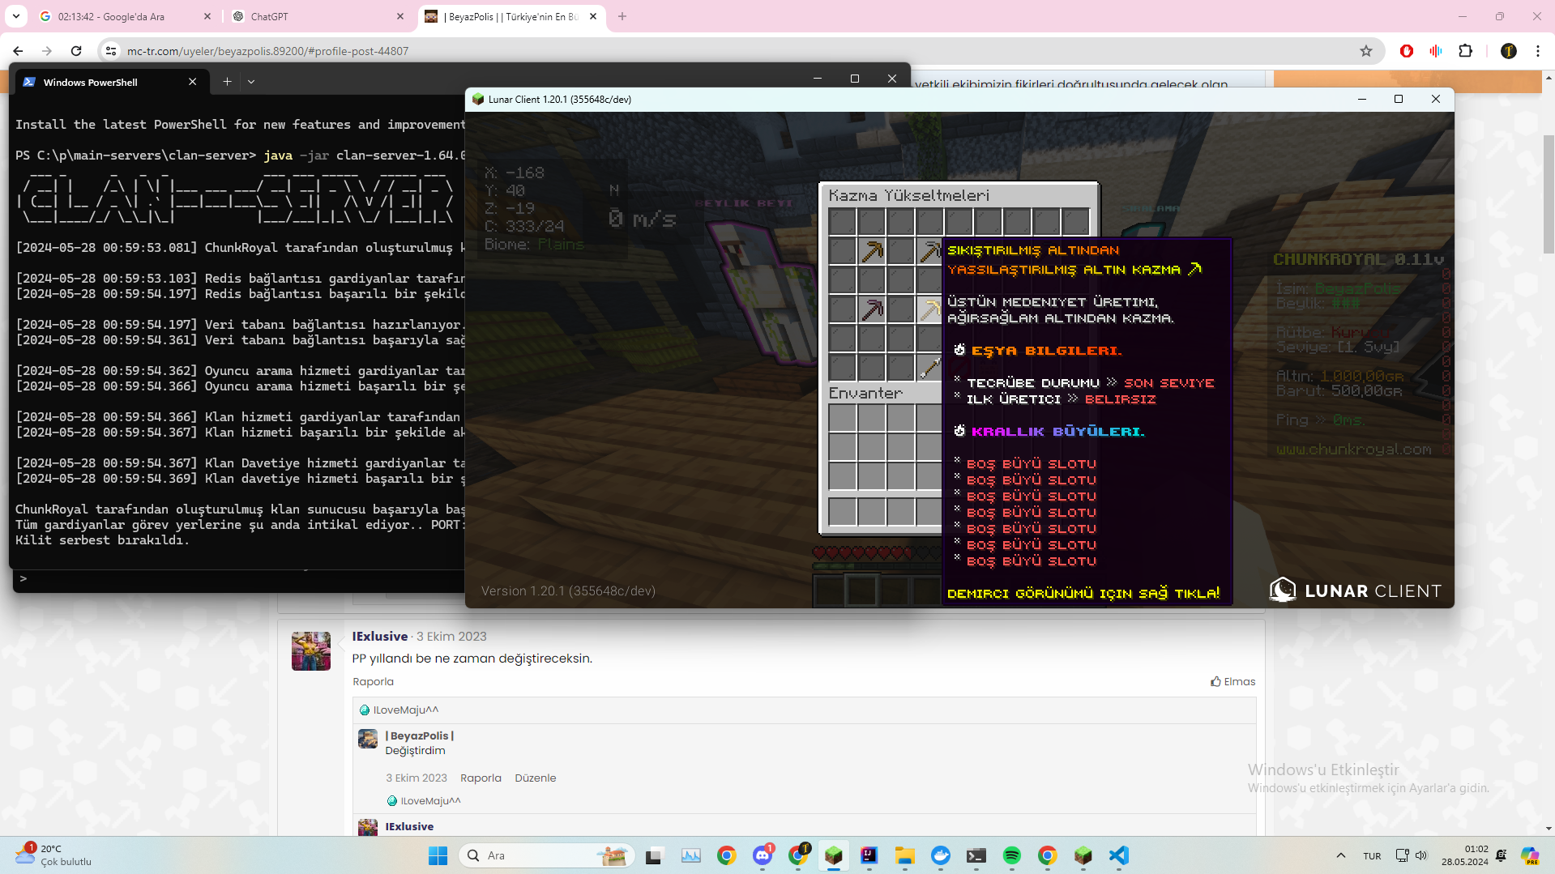Open a new Chrome tab

[x=622, y=16]
